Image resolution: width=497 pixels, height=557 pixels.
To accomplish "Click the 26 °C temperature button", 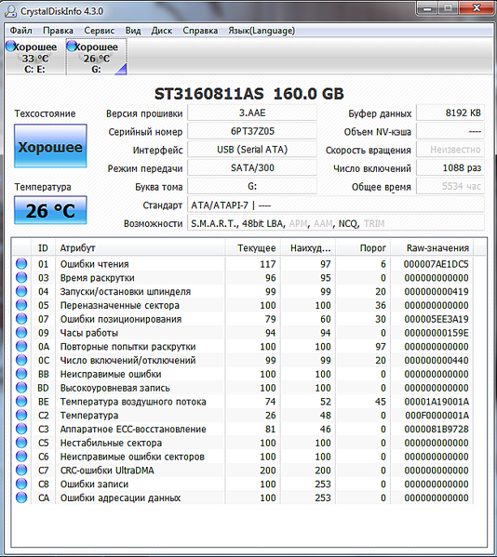I will [x=50, y=210].
